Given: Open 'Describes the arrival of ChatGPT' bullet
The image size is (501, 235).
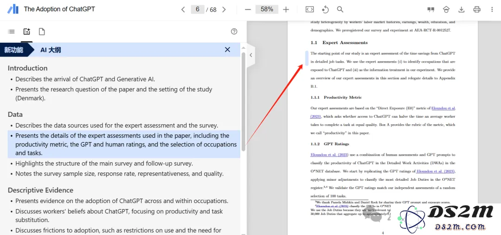Looking at the screenshot, I should (x=85, y=79).
